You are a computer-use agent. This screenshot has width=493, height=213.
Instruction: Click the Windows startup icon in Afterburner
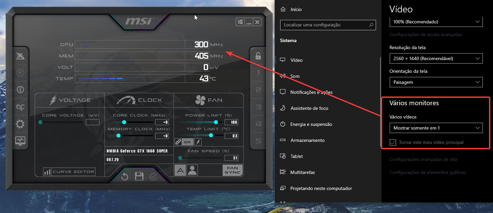(240, 22)
